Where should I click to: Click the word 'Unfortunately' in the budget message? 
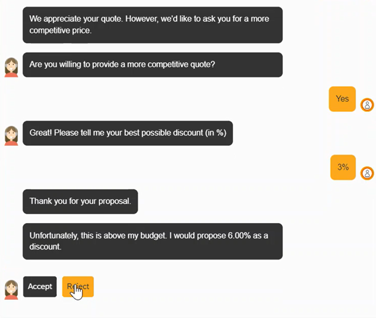click(x=54, y=236)
